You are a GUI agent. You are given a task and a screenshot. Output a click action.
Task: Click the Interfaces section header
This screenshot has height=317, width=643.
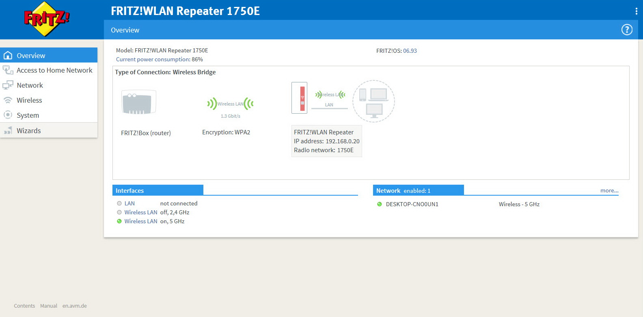(158, 190)
